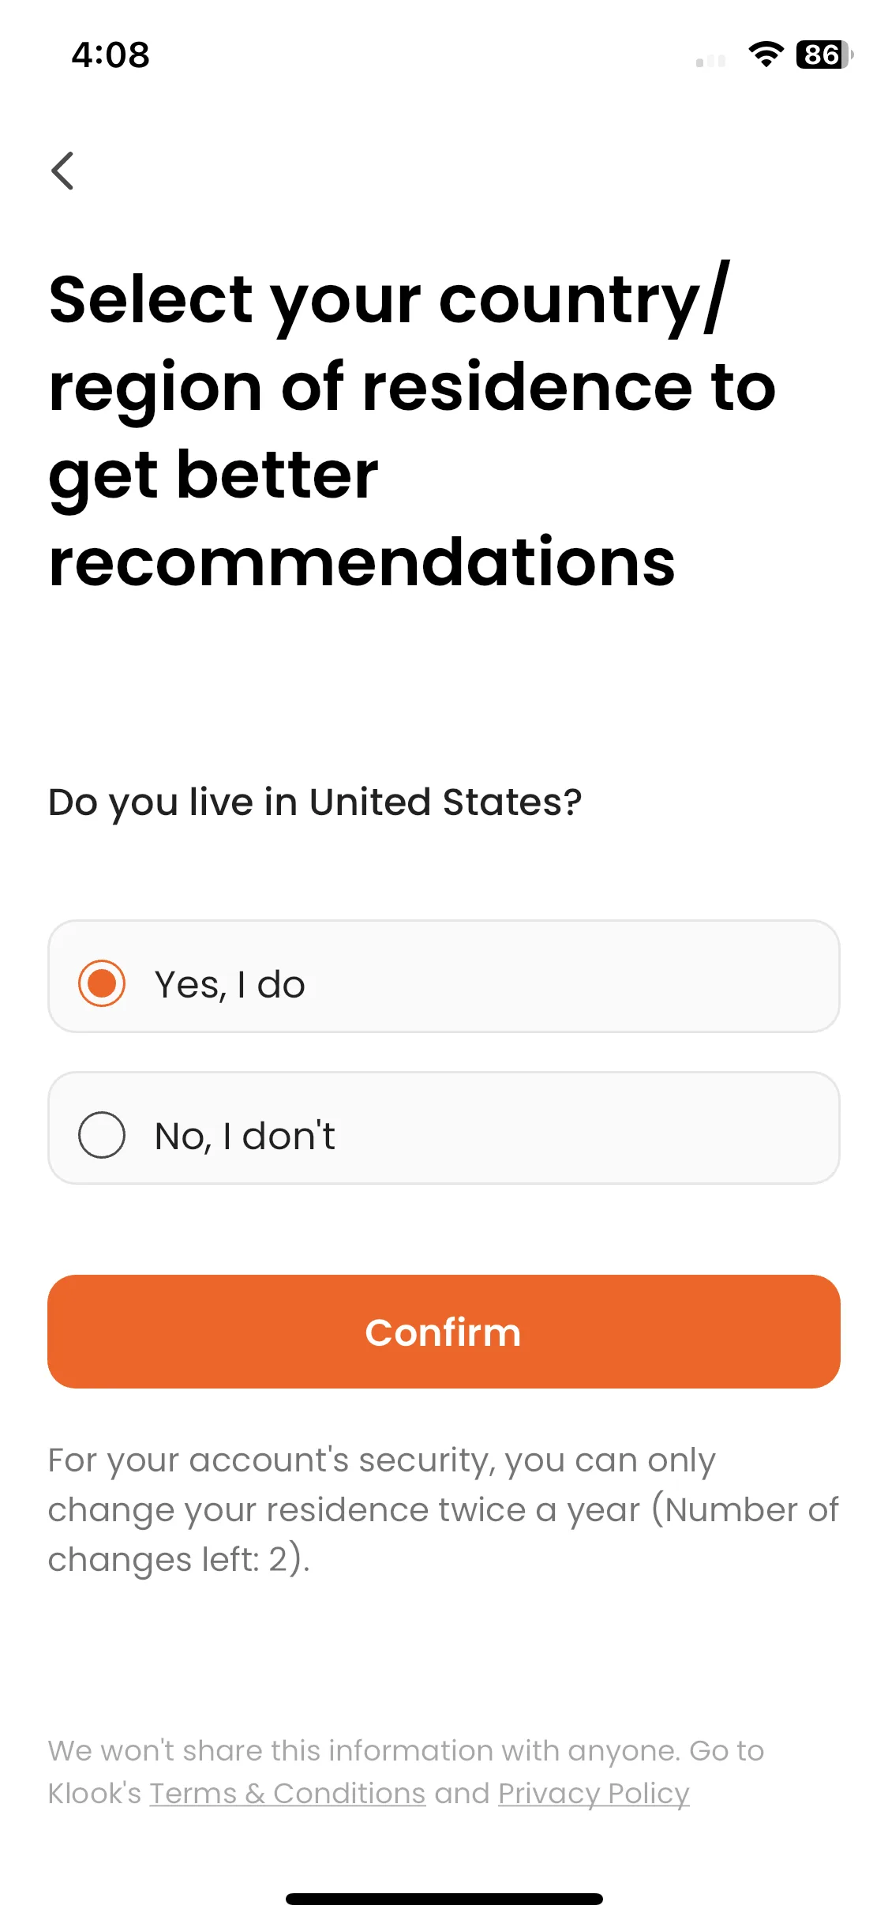Viewport: 888px width, 1924px height.
Task: Tap the 4:08 clock in status bar
Action: pos(111,55)
